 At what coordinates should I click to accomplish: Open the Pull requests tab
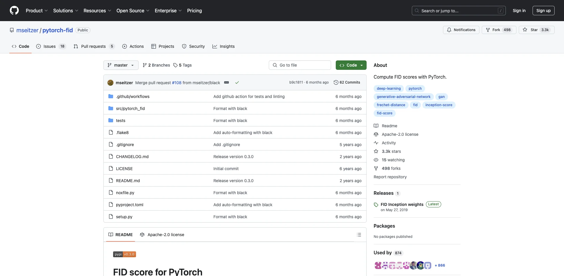coord(94,46)
